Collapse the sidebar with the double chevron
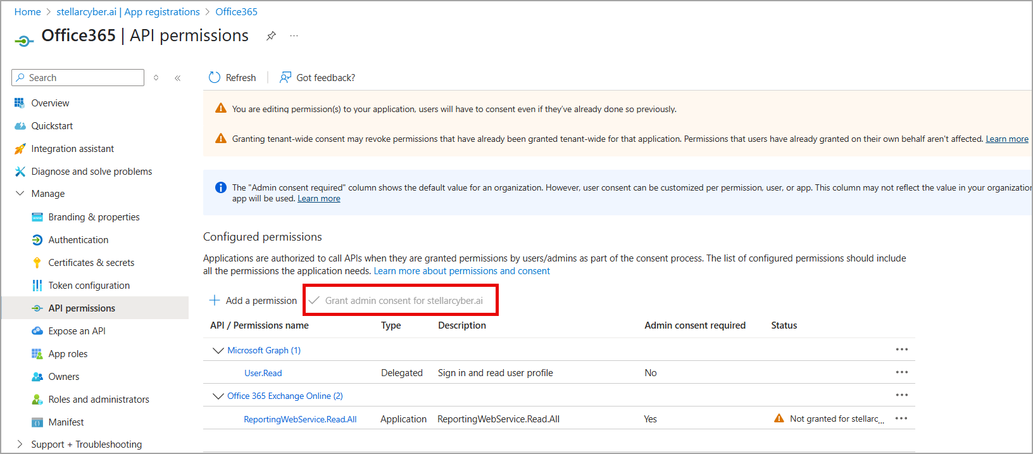This screenshot has width=1033, height=454. [x=178, y=78]
